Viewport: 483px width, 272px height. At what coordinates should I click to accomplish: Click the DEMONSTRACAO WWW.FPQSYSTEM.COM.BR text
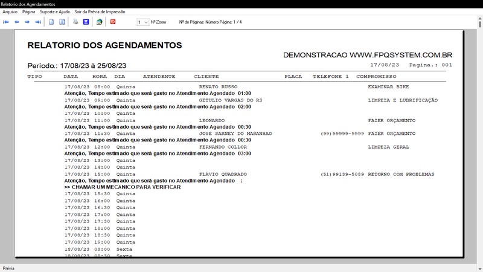368,55
